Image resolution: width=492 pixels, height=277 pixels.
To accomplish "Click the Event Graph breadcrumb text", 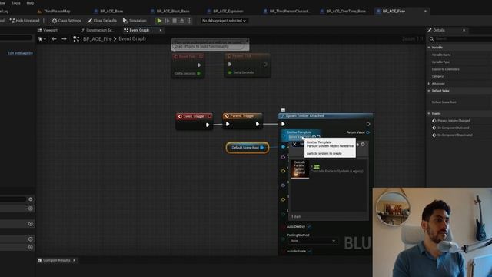I will [x=132, y=39].
